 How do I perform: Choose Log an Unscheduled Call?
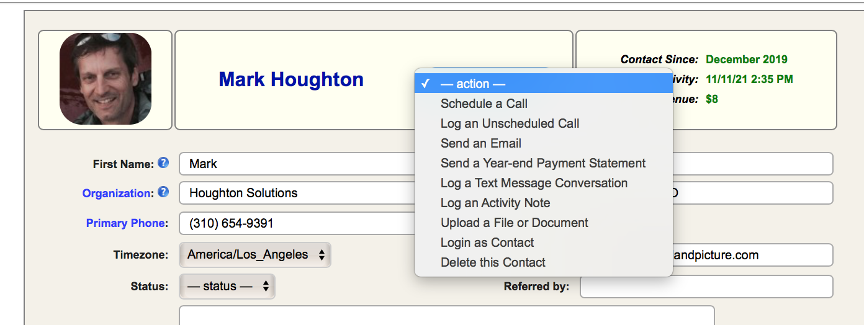510,123
